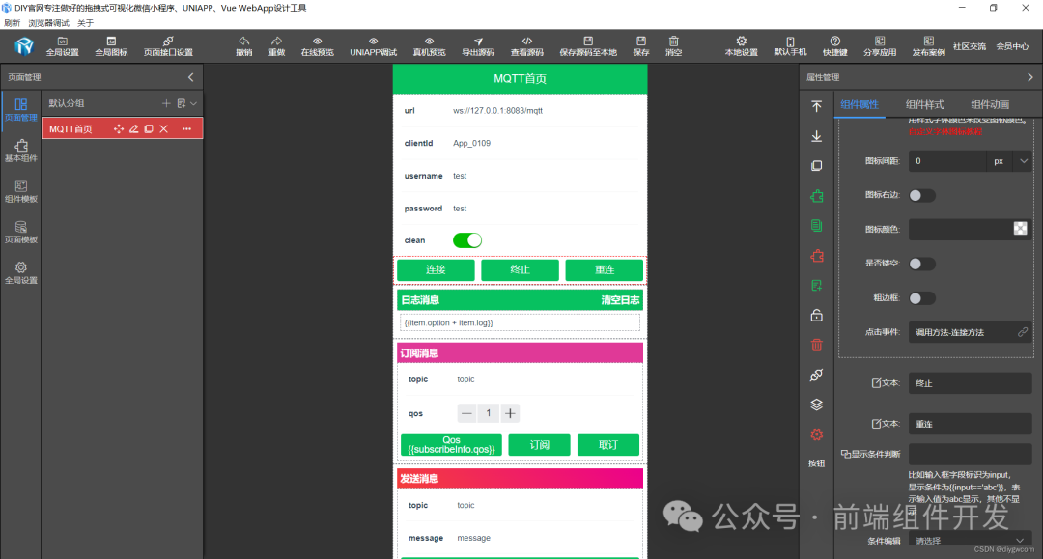
Task: Open 真机预览 device preview
Action: pyautogui.click(x=429, y=46)
